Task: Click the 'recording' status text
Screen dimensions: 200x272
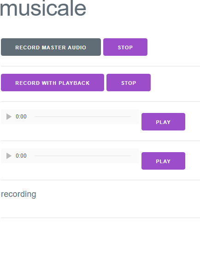Action: click(x=18, y=194)
